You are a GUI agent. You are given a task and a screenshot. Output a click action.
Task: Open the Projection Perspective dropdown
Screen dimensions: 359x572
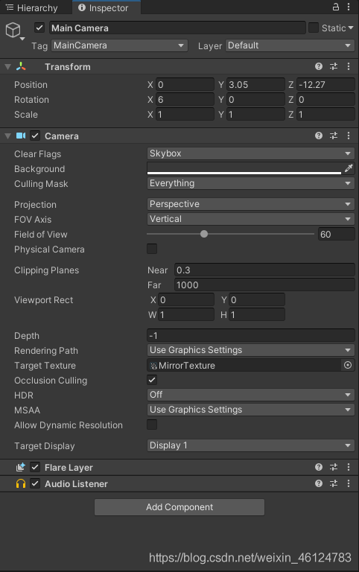point(251,204)
